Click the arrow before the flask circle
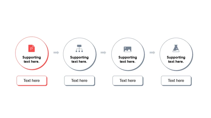 point(152,52)
